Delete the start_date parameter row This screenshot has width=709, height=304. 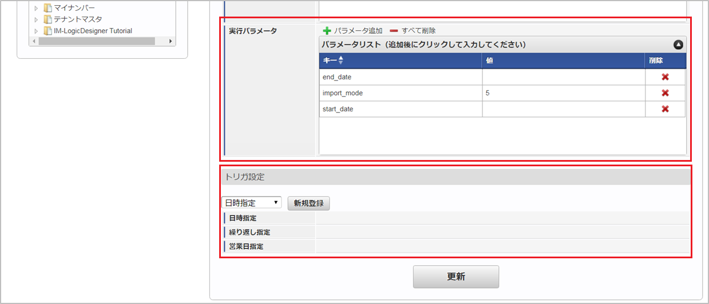[x=665, y=109]
